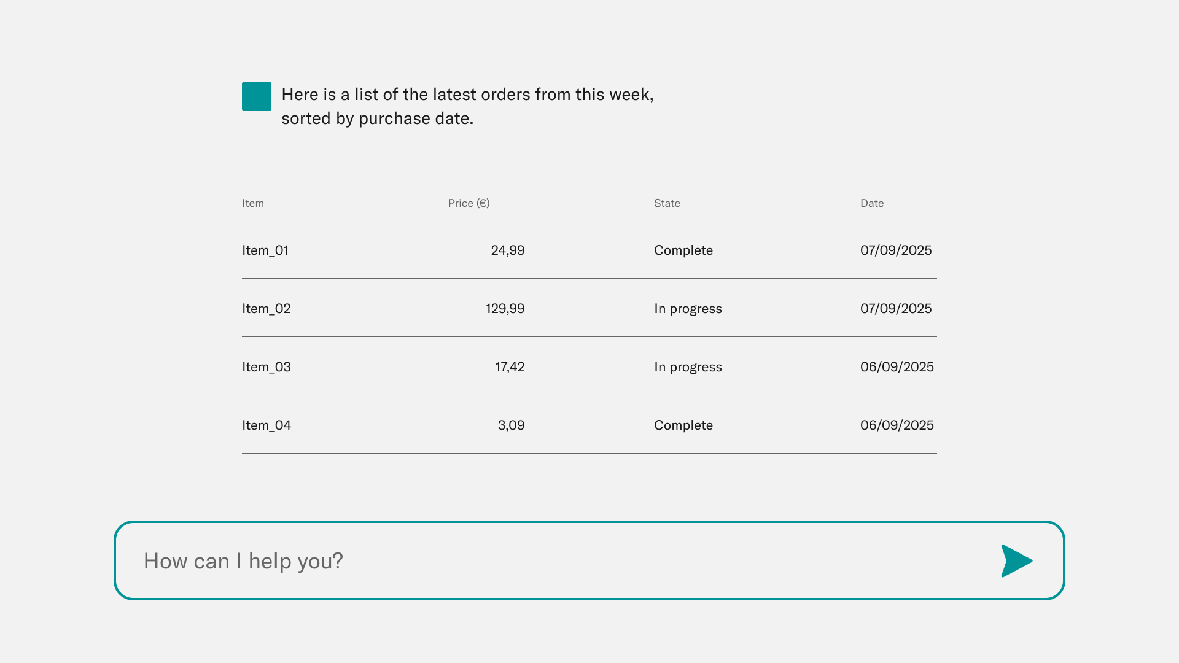The height and width of the screenshot is (663, 1179).
Task: Click the send arrow icon
Action: point(1016,560)
